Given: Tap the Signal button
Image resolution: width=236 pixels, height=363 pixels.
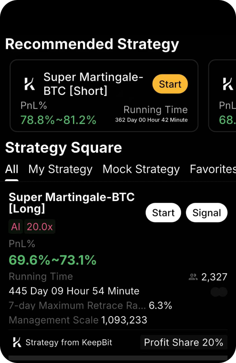Looking at the screenshot, I should click(206, 212).
